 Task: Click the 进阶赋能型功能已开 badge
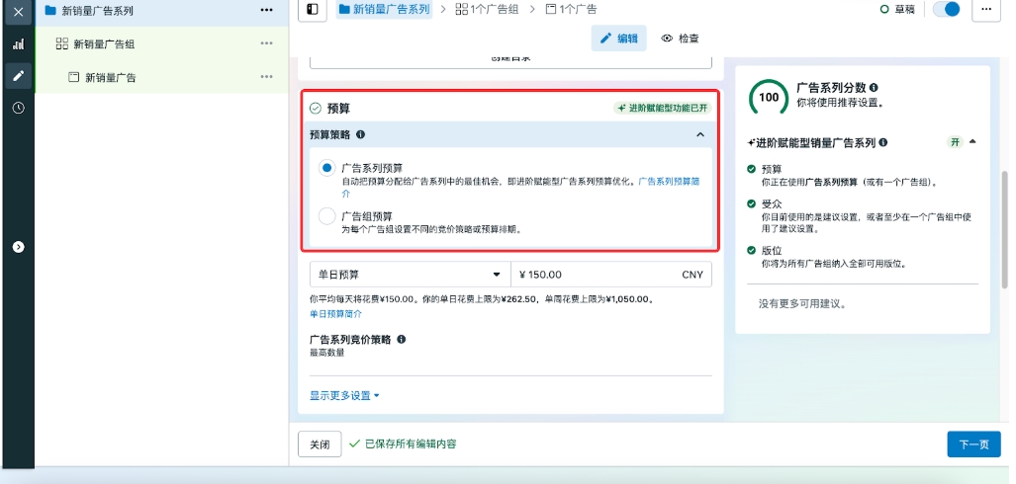pos(662,108)
